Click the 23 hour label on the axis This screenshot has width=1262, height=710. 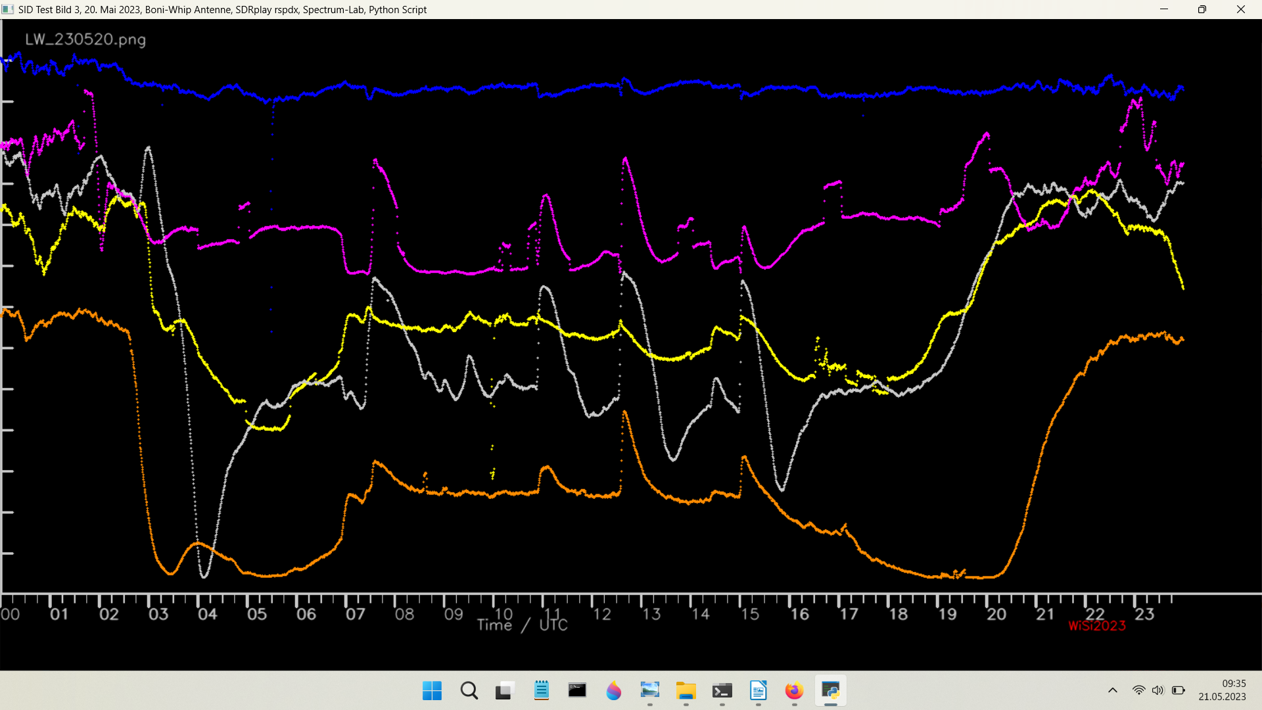pos(1144,614)
